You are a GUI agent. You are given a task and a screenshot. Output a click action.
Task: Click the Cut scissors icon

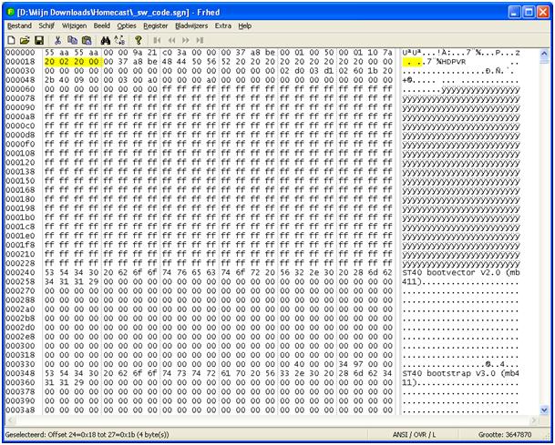pos(57,40)
